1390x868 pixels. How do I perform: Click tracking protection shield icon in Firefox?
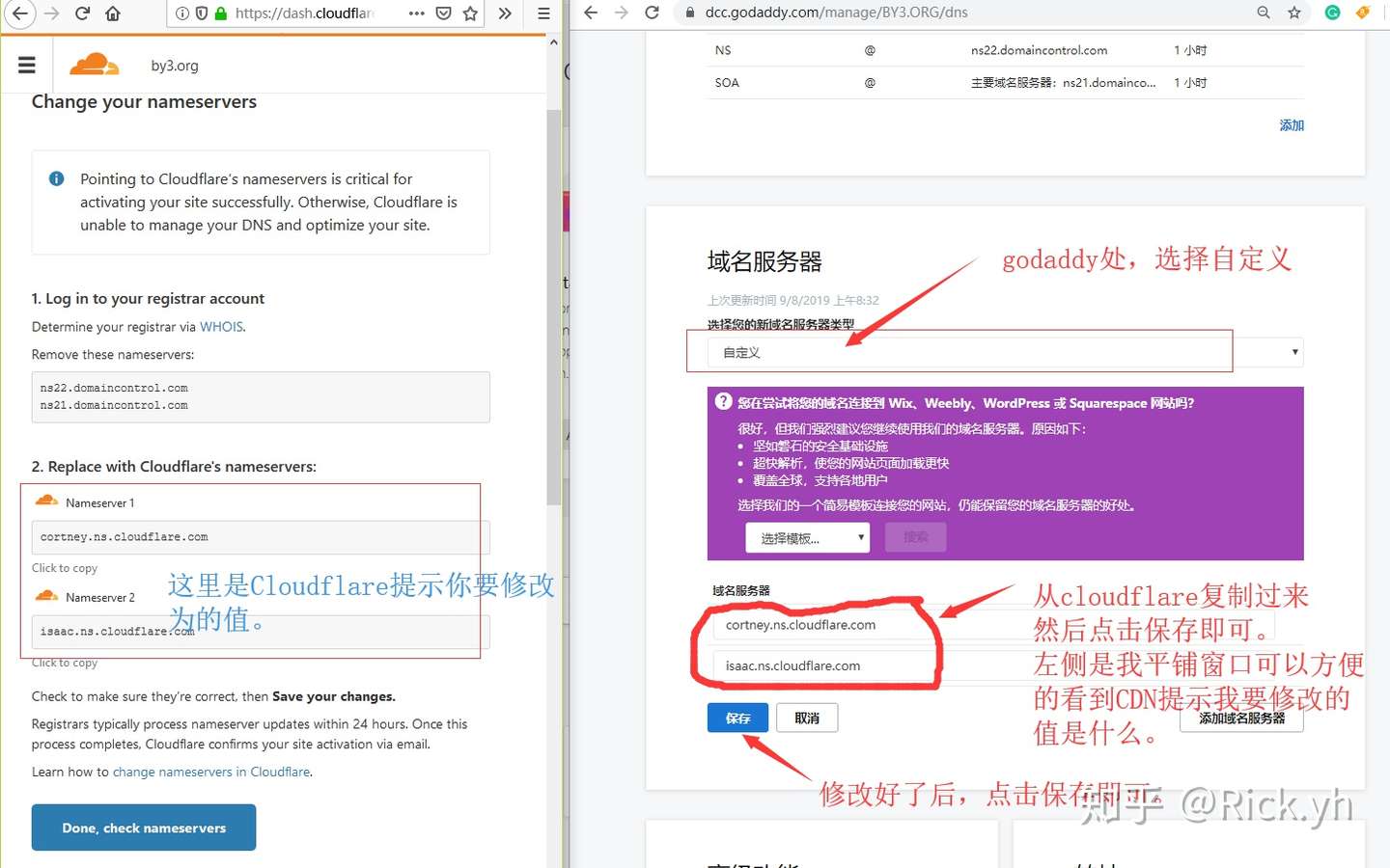click(201, 14)
